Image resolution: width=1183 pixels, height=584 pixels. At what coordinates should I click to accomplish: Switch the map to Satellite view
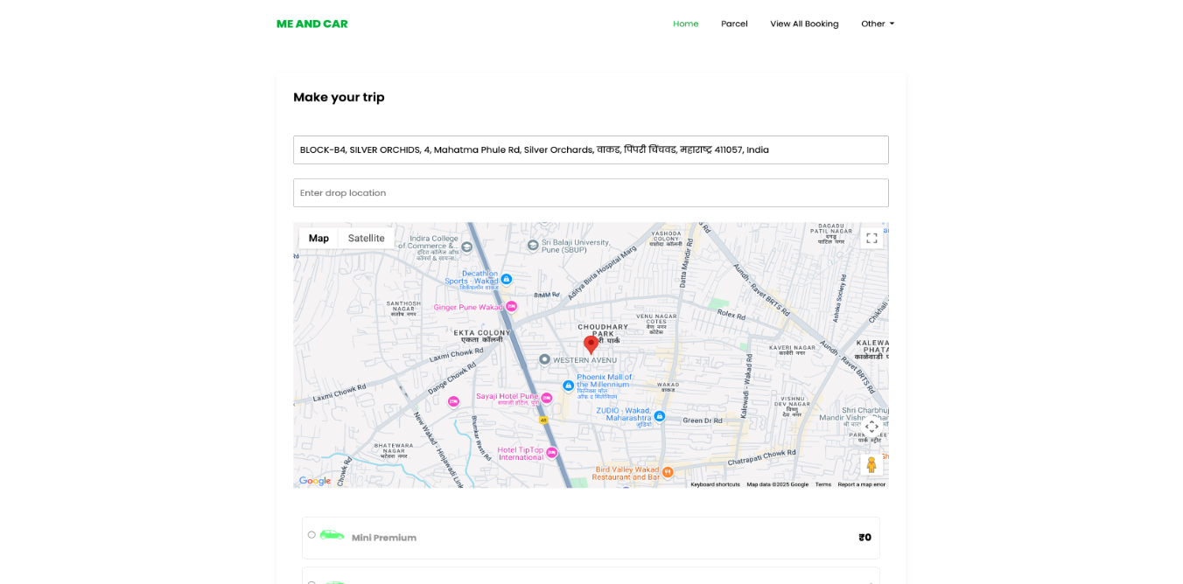pos(367,238)
